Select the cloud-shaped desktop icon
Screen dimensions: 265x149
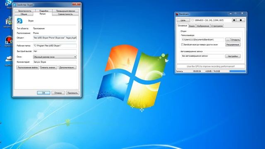(x=8, y=61)
